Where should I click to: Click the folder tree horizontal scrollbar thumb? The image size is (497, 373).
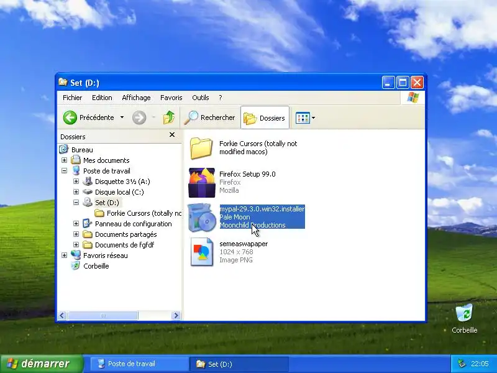click(103, 316)
